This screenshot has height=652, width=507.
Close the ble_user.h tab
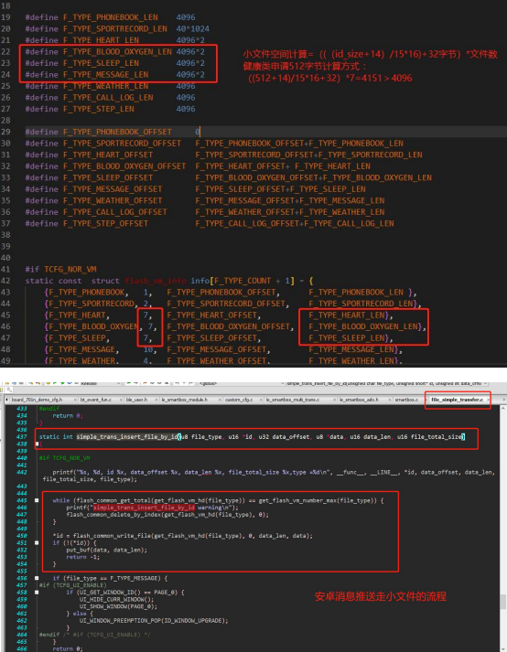point(156,400)
